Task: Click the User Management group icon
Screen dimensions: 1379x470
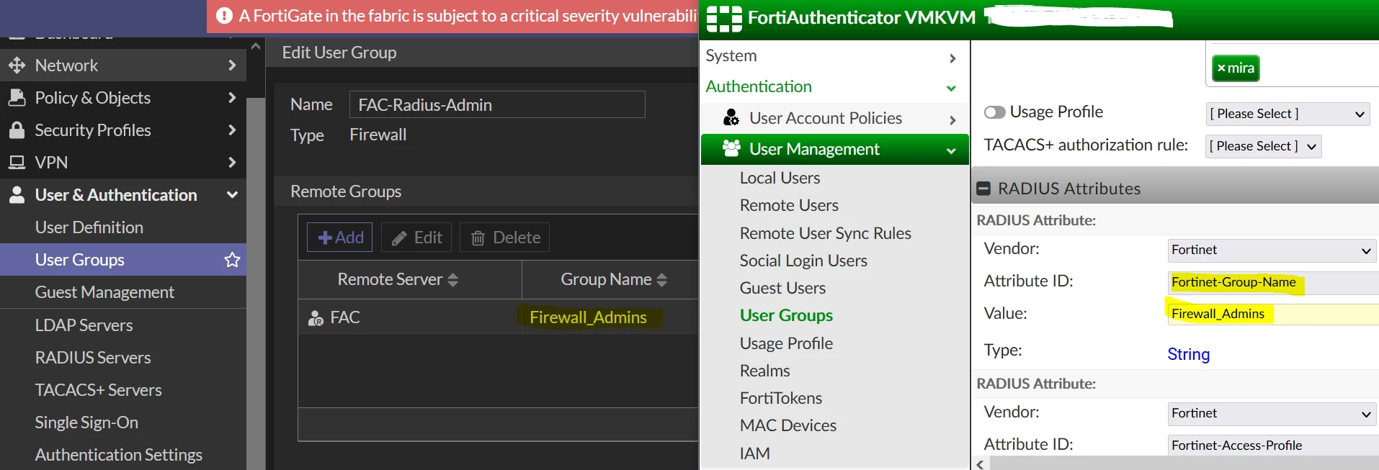Action: pyautogui.click(x=731, y=148)
